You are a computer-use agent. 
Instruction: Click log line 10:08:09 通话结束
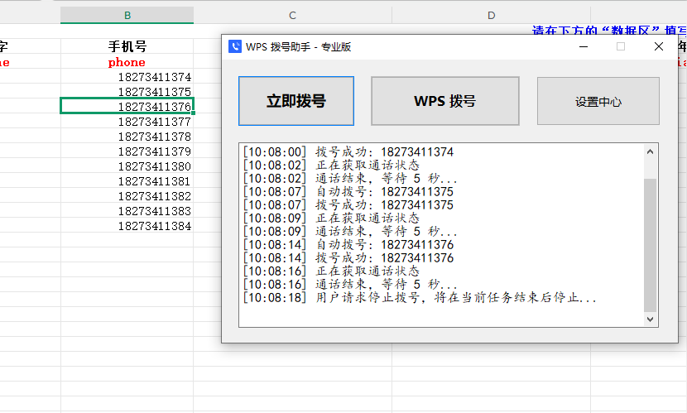[x=350, y=232]
